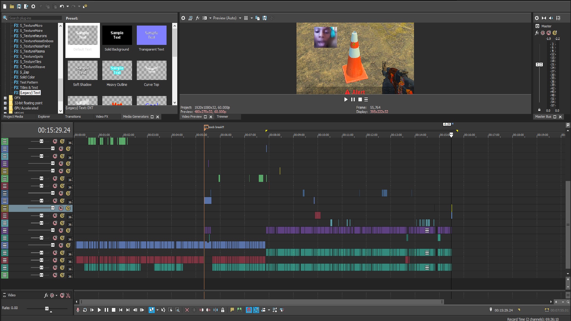Image resolution: width=571 pixels, height=321 pixels.
Task: Switch to the Transitions tab
Action: 73,117
